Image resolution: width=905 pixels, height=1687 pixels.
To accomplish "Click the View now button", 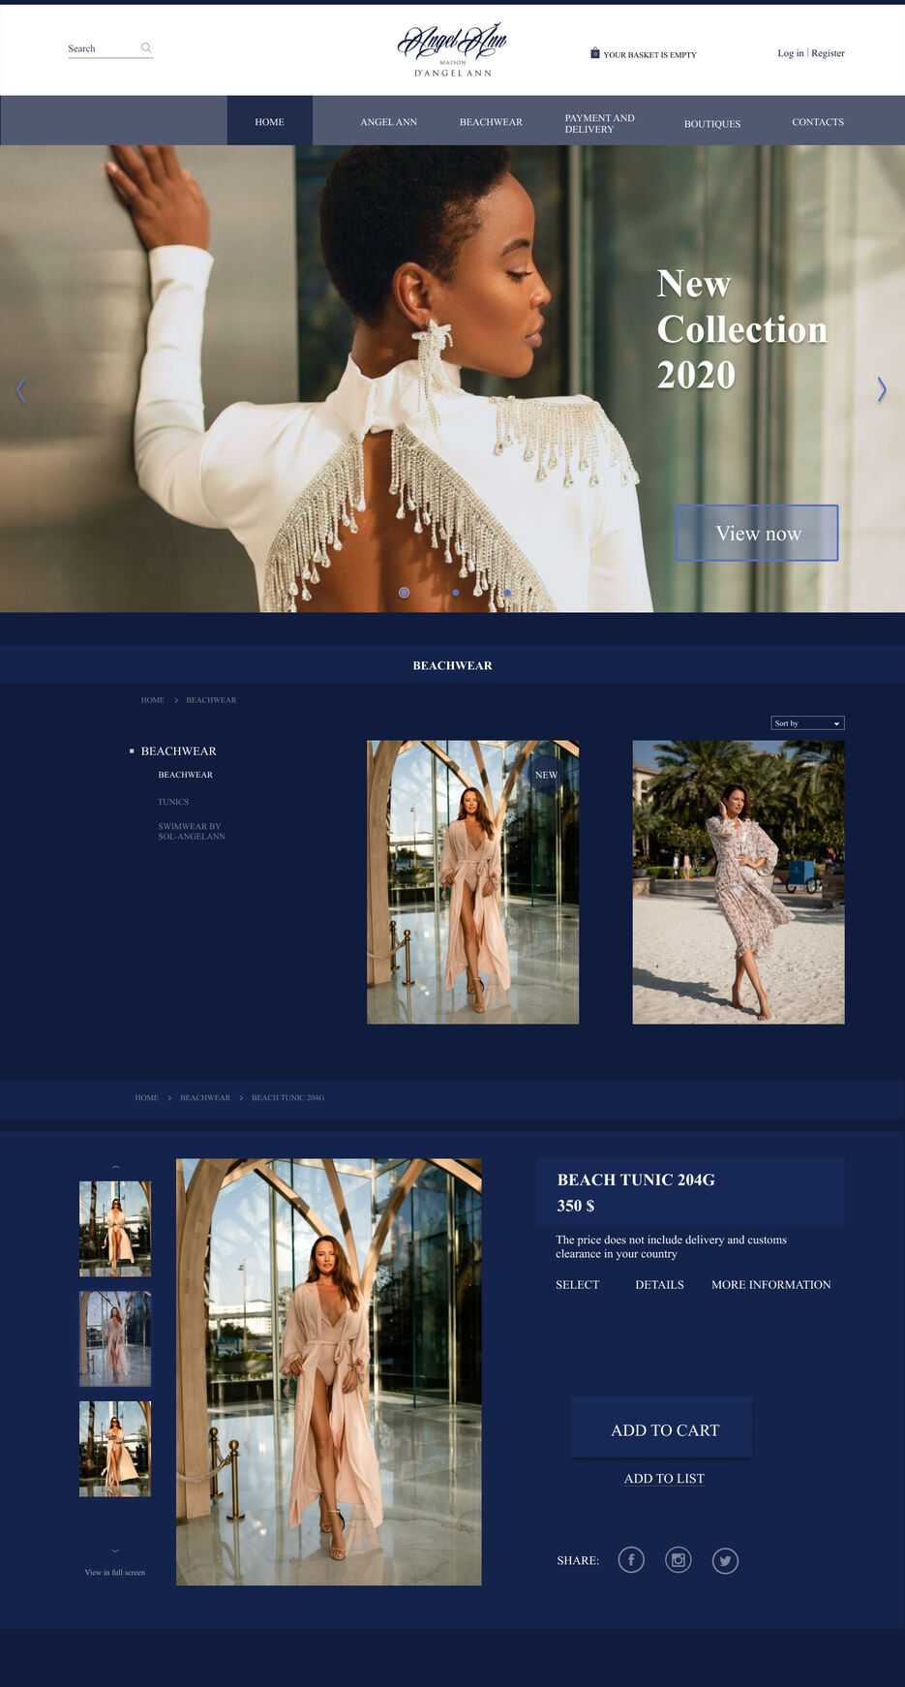I will point(757,533).
